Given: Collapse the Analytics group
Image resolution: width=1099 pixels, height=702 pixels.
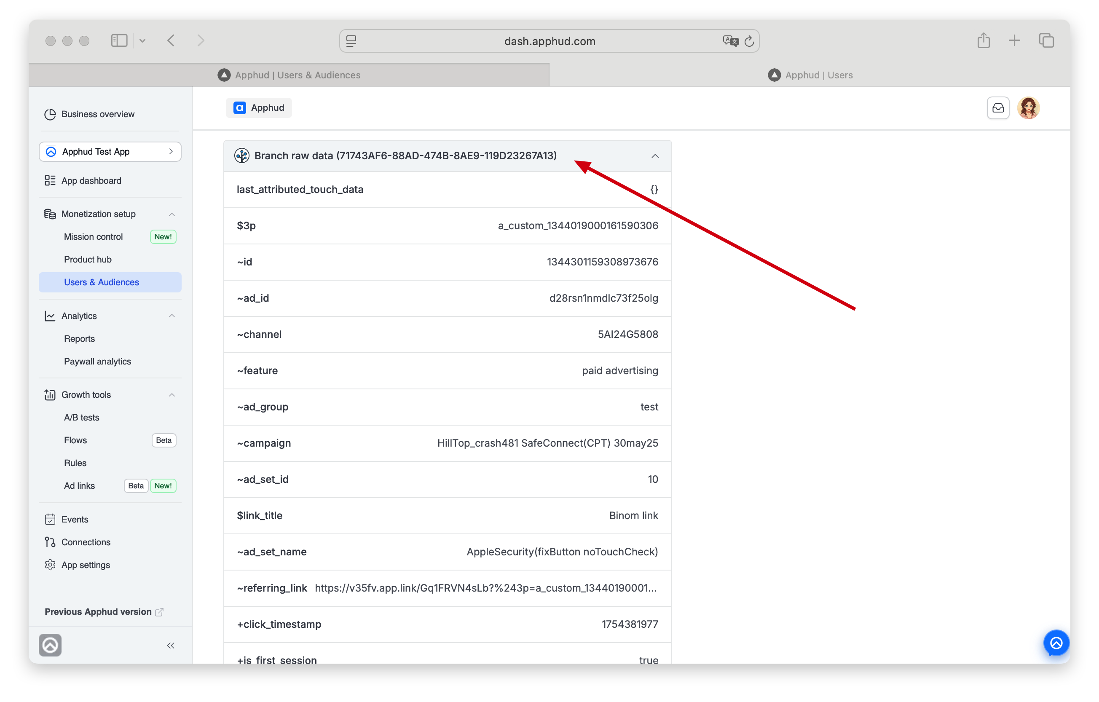Looking at the screenshot, I should click(172, 316).
